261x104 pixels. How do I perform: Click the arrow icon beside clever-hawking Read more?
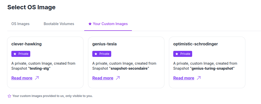37,78
